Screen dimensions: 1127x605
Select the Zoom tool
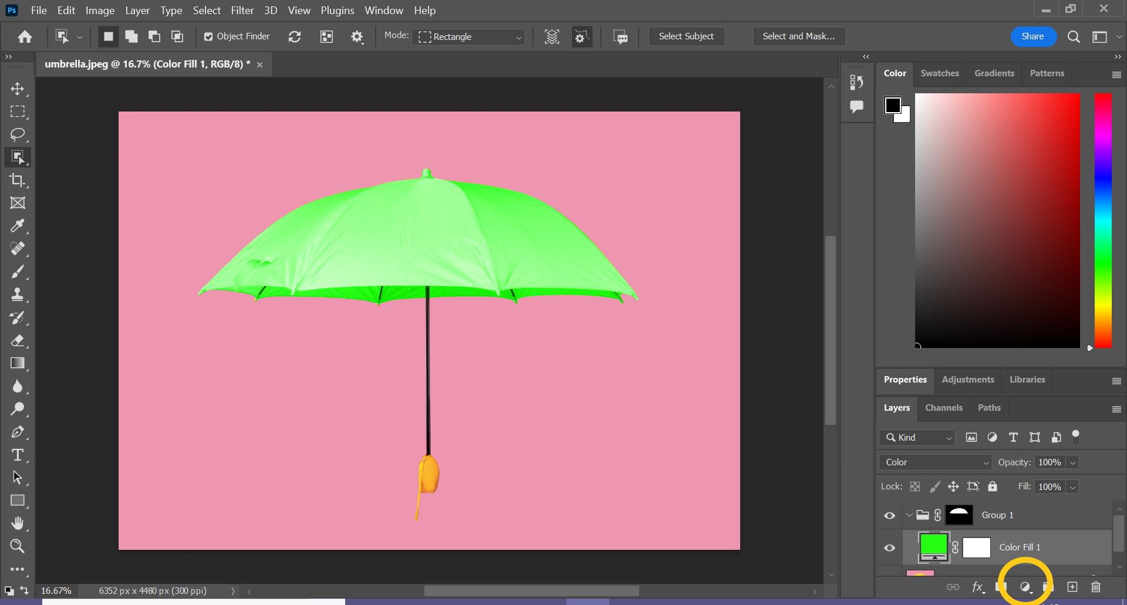18,546
